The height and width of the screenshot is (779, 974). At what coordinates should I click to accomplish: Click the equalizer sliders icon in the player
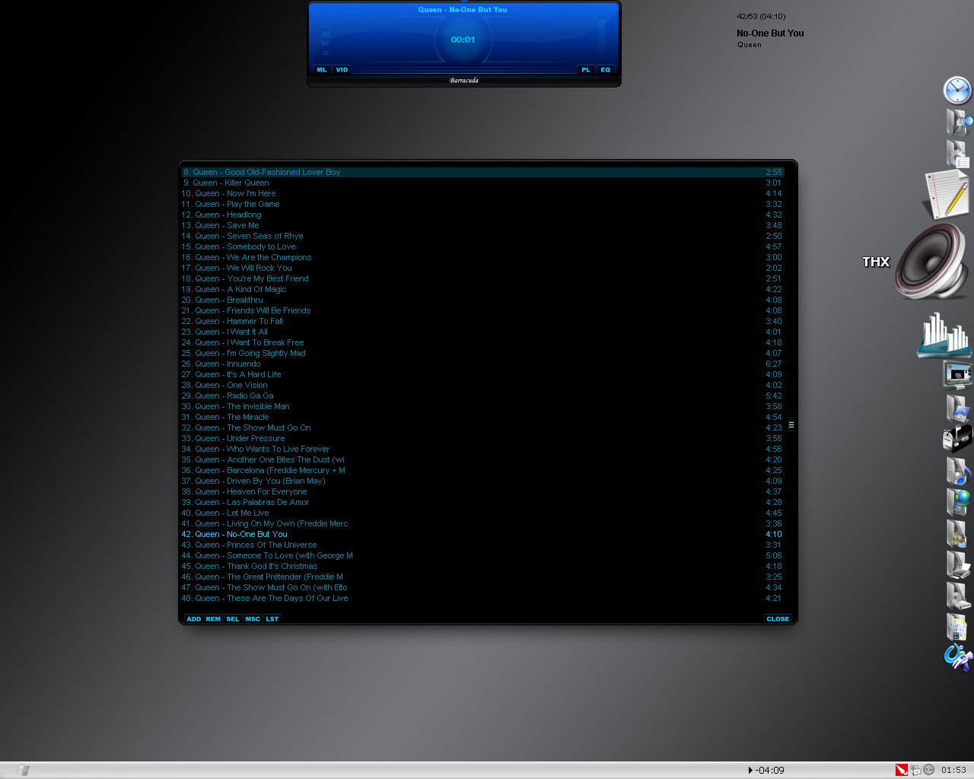point(326,43)
